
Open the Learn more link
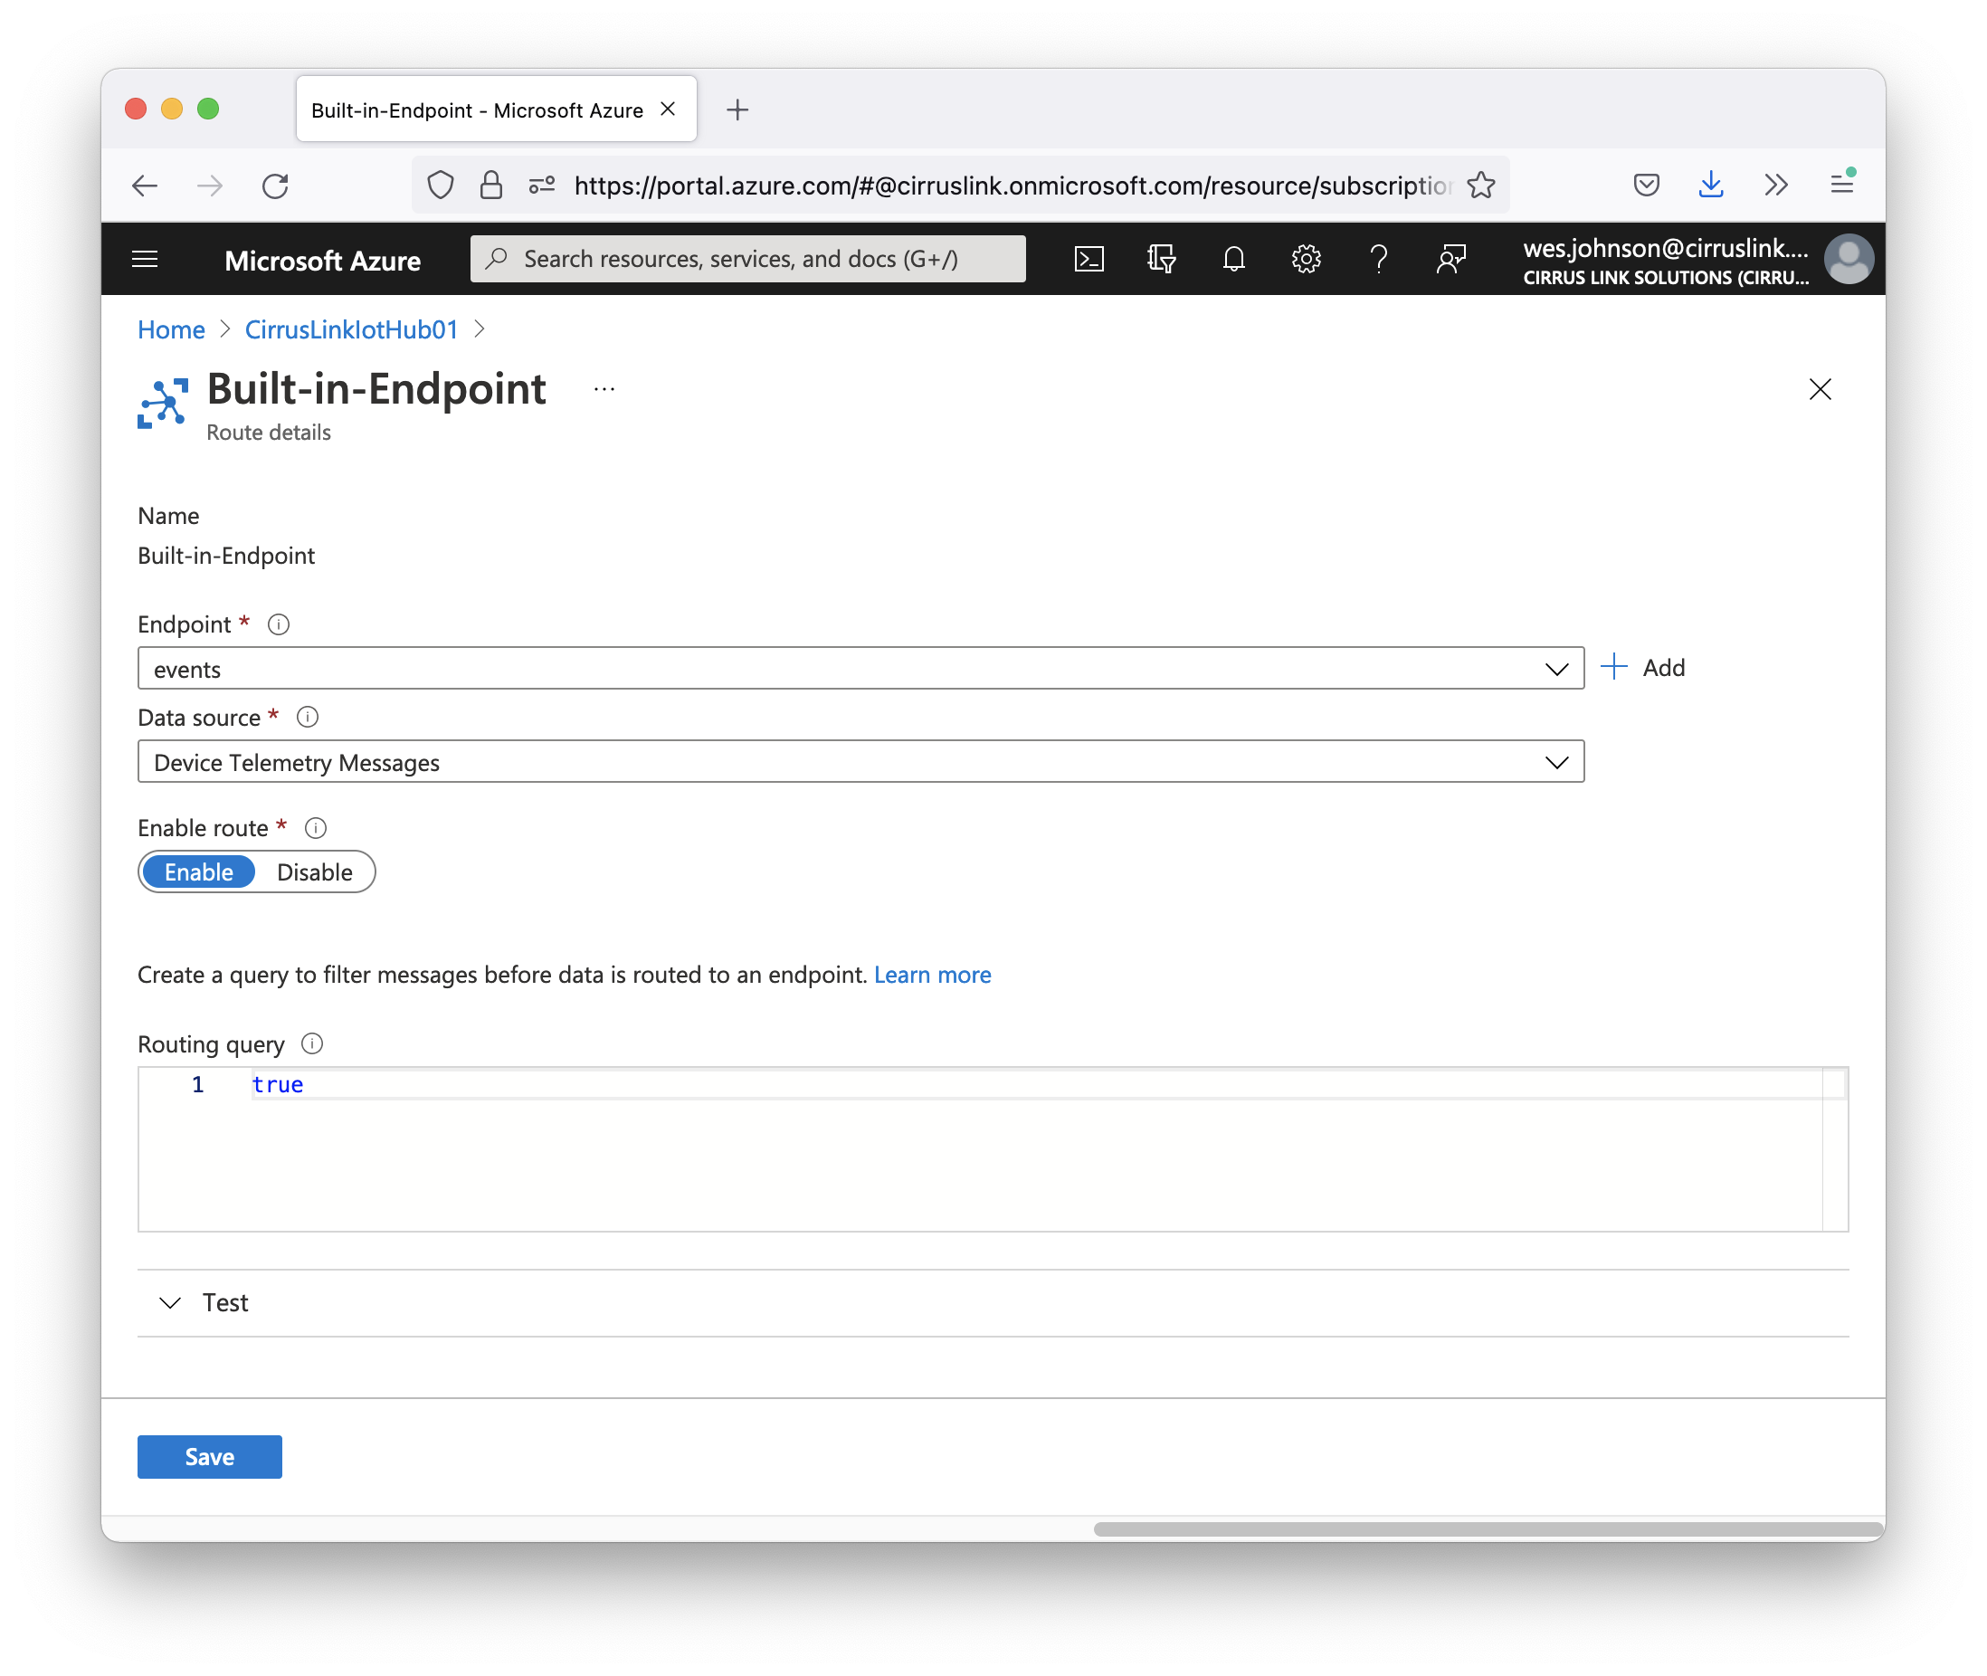coord(932,975)
